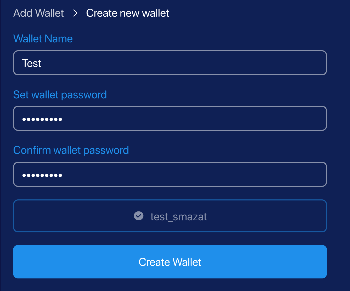Focus the Set wallet password field

click(x=170, y=118)
